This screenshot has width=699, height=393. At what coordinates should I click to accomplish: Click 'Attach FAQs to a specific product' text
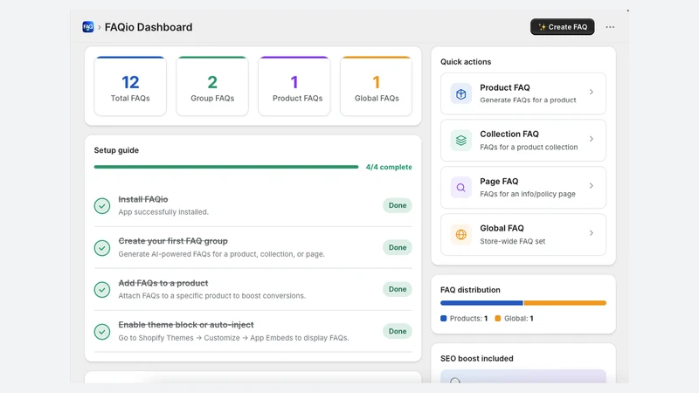212,296
